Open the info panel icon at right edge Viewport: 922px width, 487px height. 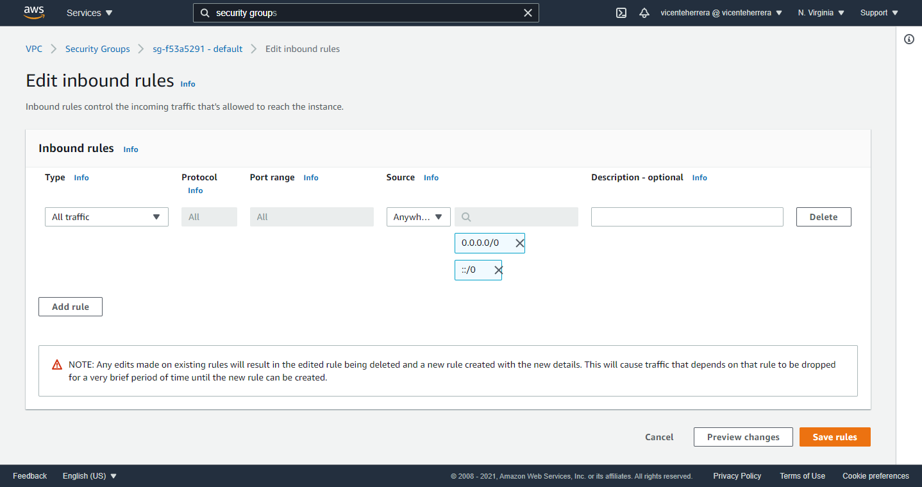tap(909, 39)
